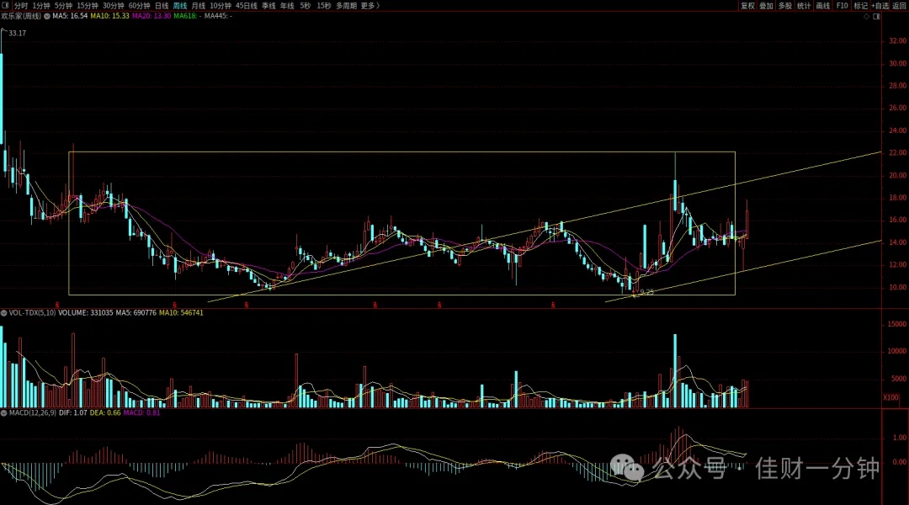The width and height of the screenshot is (909, 505).
Task: Click the 33.17 high price label
Action: pyautogui.click(x=18, y=34)
